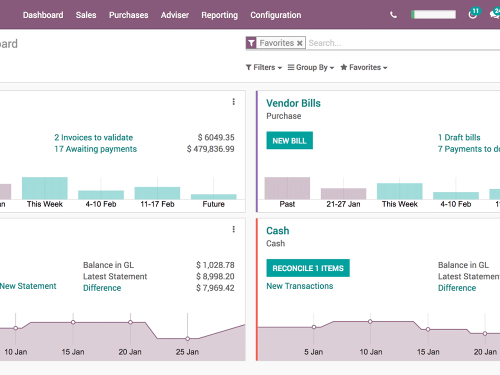The image size is (500, 375).
Task: Click the This Week bar in the invoices chart
Action: [x=44, y=188]
